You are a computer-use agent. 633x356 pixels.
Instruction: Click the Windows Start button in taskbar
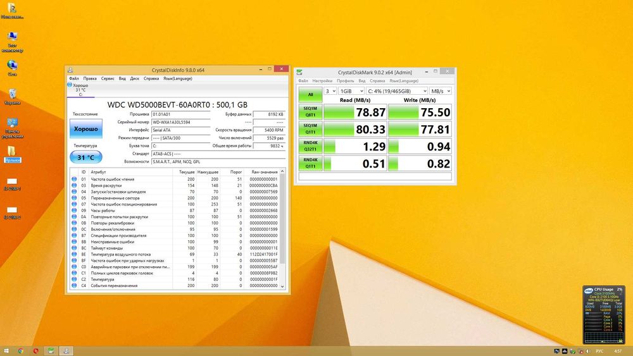pos(6,351)
